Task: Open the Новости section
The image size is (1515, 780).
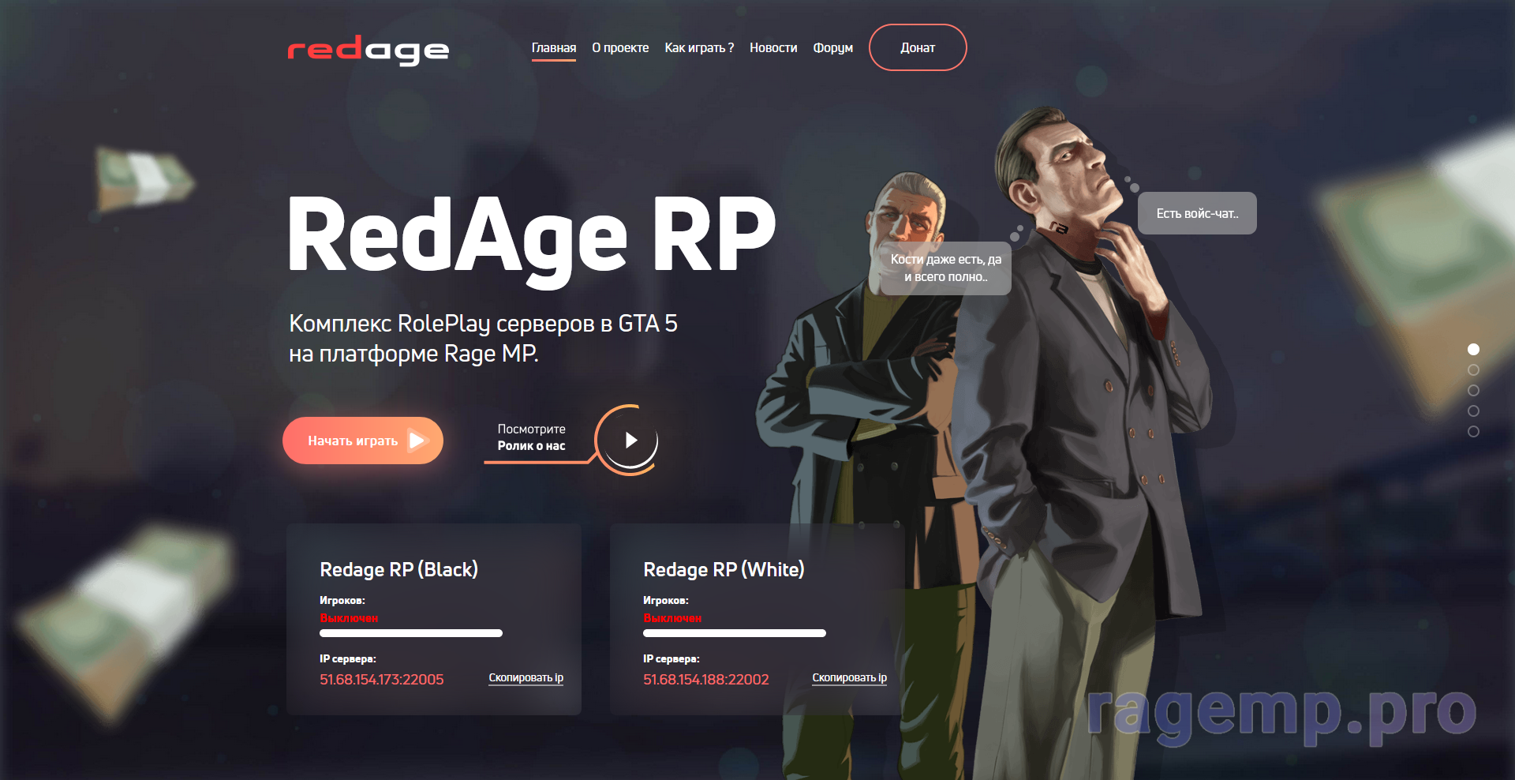Action: [773, 48]
